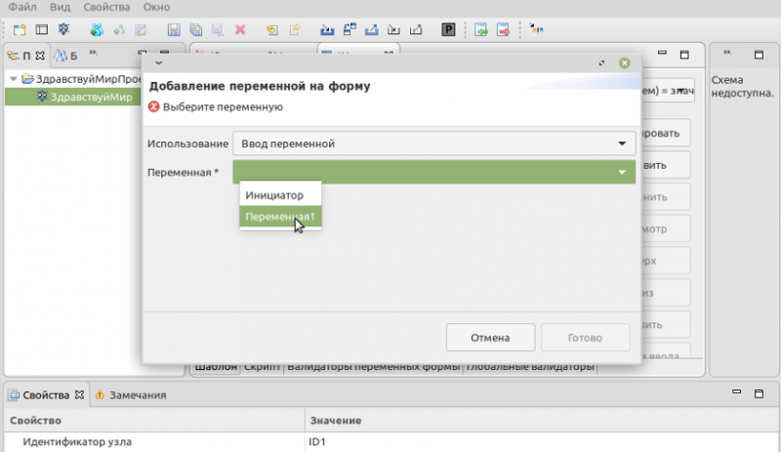Switch to the Скрипт editor tab
The height and width of the screenshot is (452, 781).
click(x=262, y=367)
